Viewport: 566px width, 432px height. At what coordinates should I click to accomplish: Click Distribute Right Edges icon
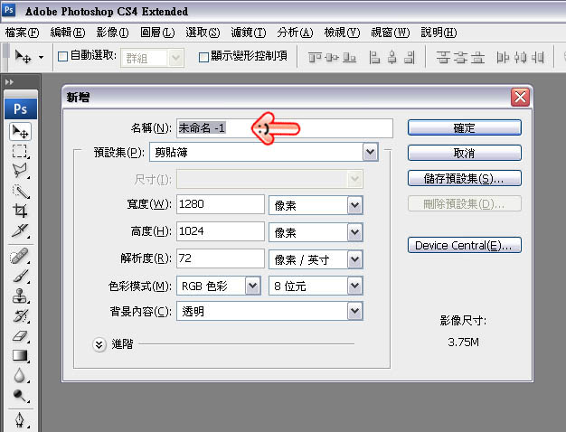tap(538, 57)
